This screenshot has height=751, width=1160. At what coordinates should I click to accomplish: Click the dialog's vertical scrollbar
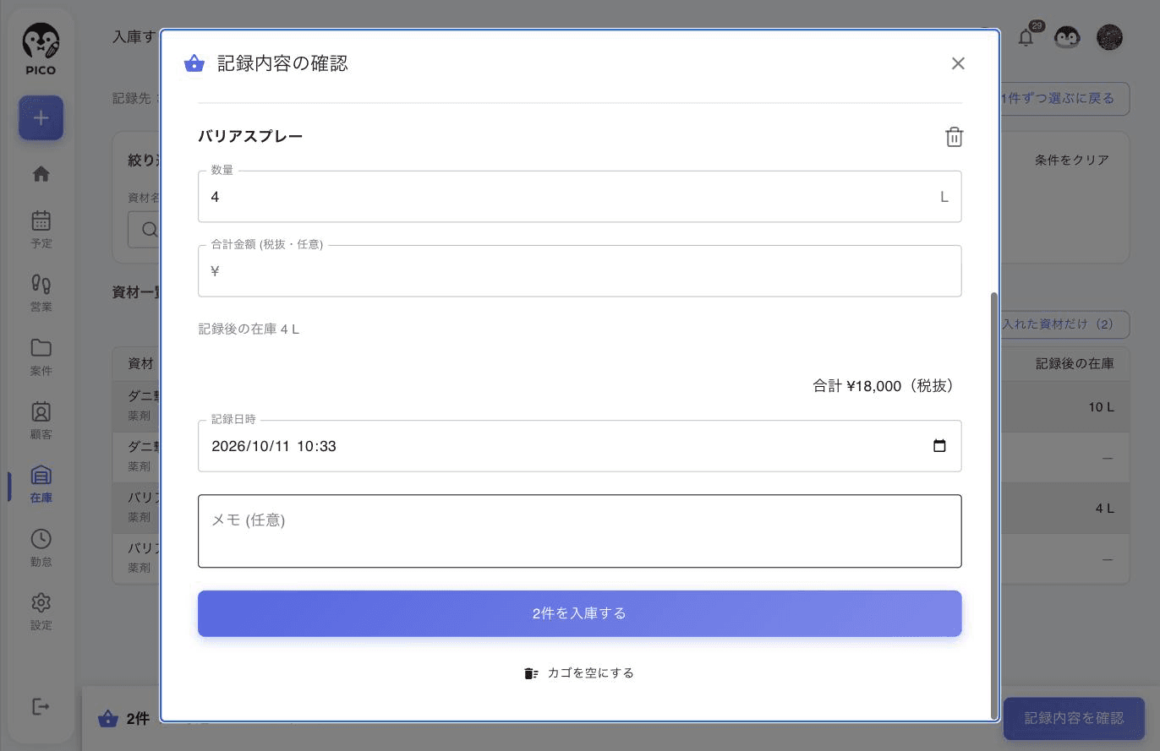[x=993, y=505]
